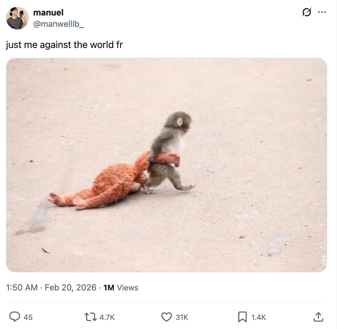Click the 31K likes count
Viewport: 337px width, 329px height.
coord(182,317)
